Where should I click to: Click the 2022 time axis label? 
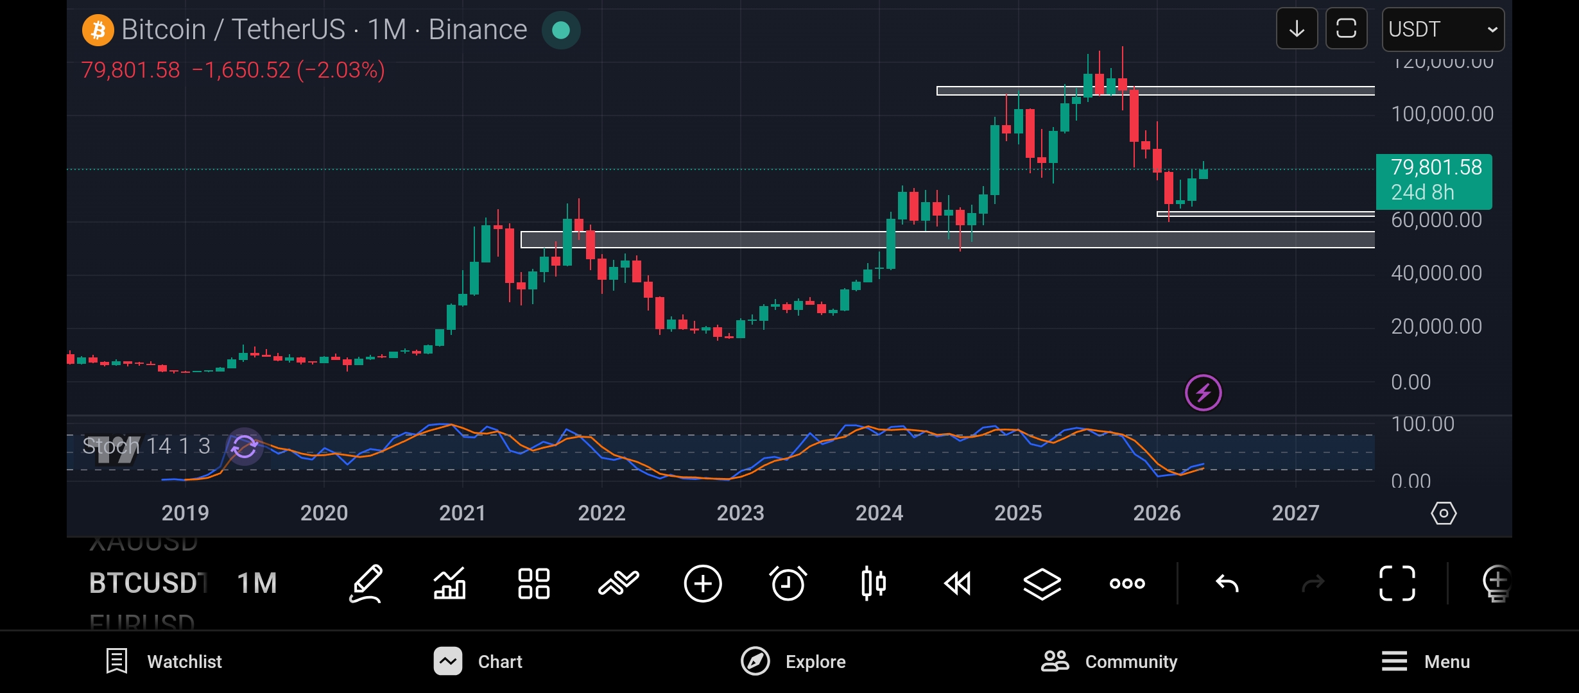601,513
